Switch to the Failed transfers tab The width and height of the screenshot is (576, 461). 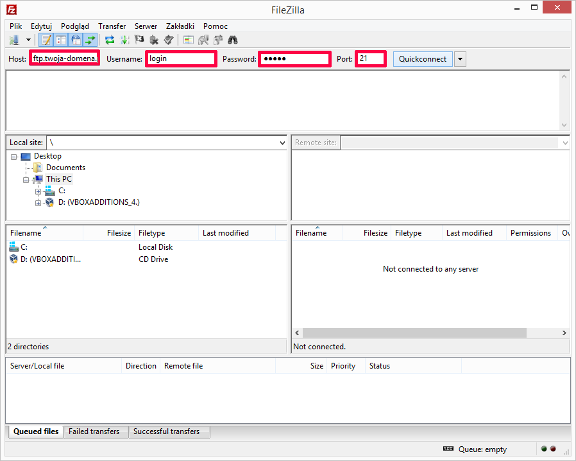96,431
